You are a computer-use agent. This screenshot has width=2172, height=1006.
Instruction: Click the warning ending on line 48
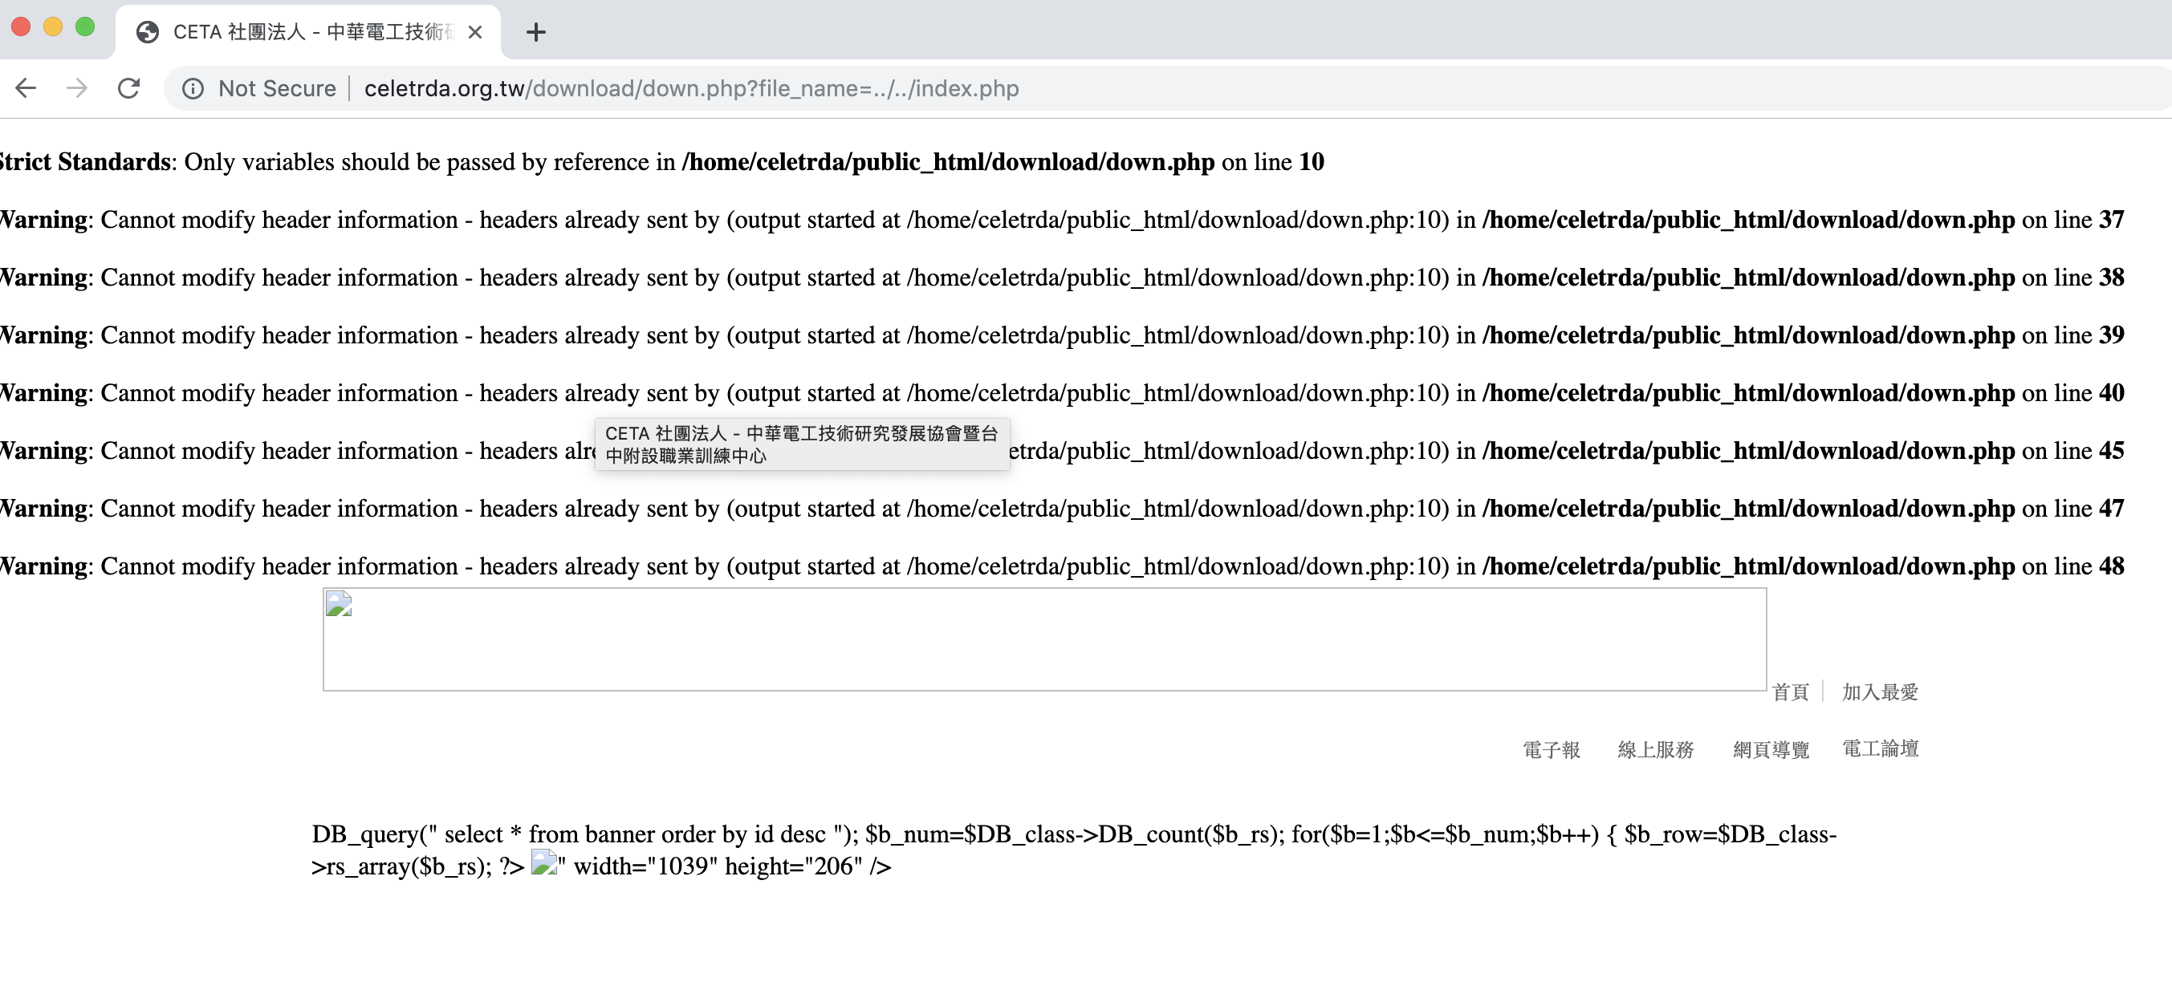[x=1062, y=566]
